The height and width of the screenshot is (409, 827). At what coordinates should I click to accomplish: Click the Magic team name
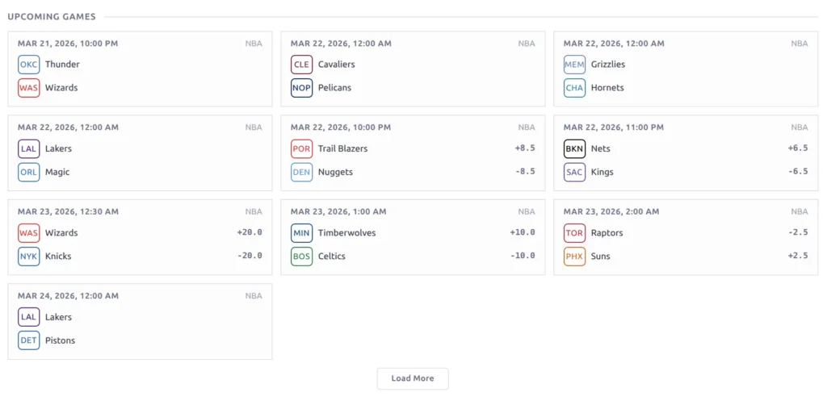[57, 172]
